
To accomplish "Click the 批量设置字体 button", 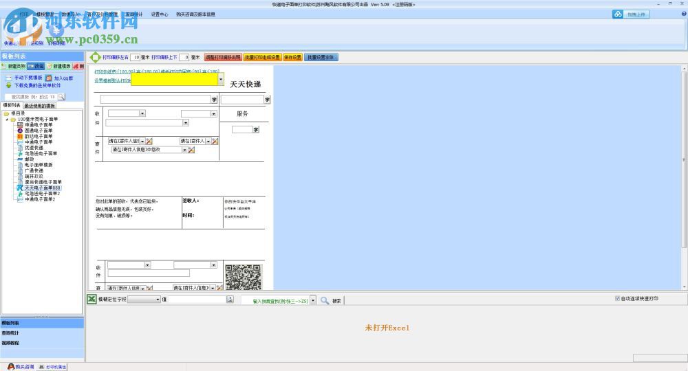I will point(321,58).
